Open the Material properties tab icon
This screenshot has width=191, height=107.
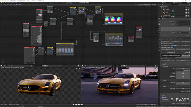(159, 47)
